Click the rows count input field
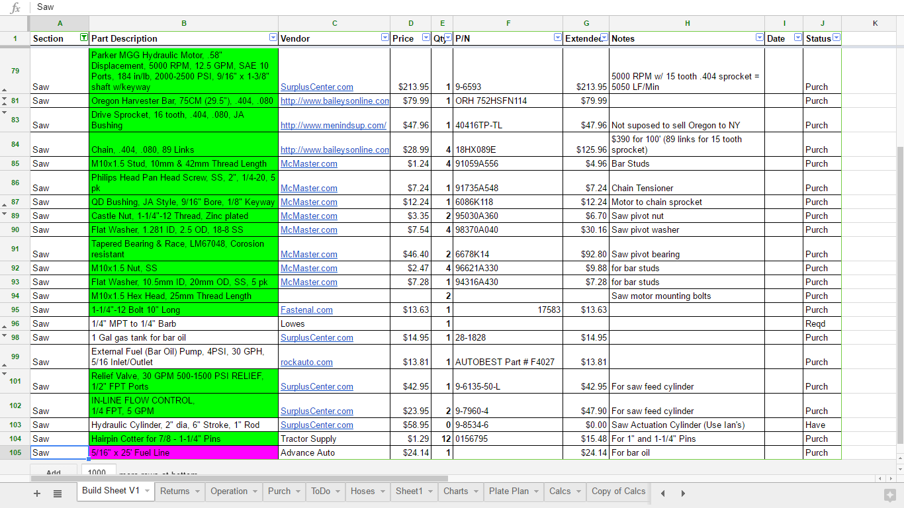This screenshot has width=904, height=508. [x=97, y=472]
